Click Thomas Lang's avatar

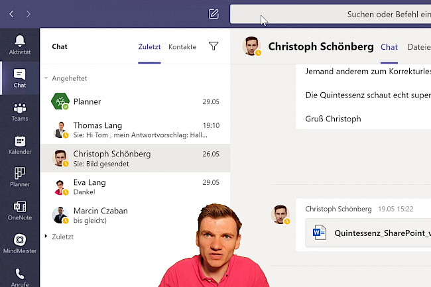point(60,130)
